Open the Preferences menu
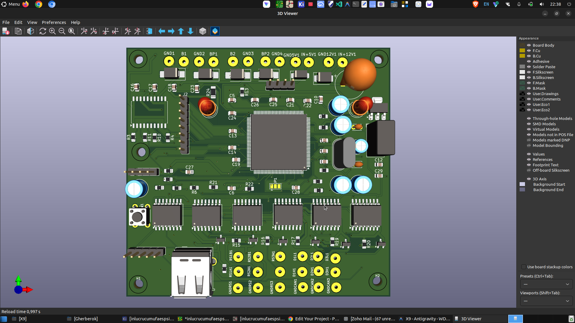 tap(54, 22)
